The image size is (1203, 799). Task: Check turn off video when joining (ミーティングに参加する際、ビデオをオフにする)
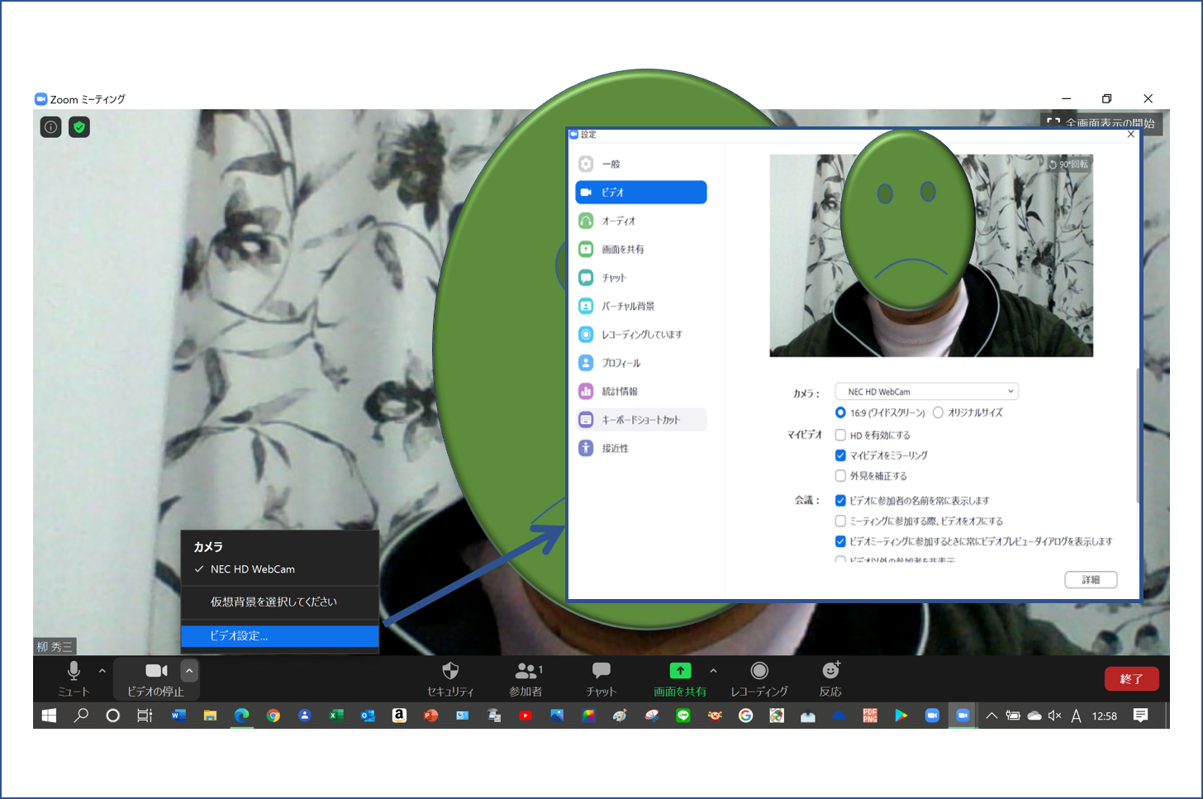840,521
